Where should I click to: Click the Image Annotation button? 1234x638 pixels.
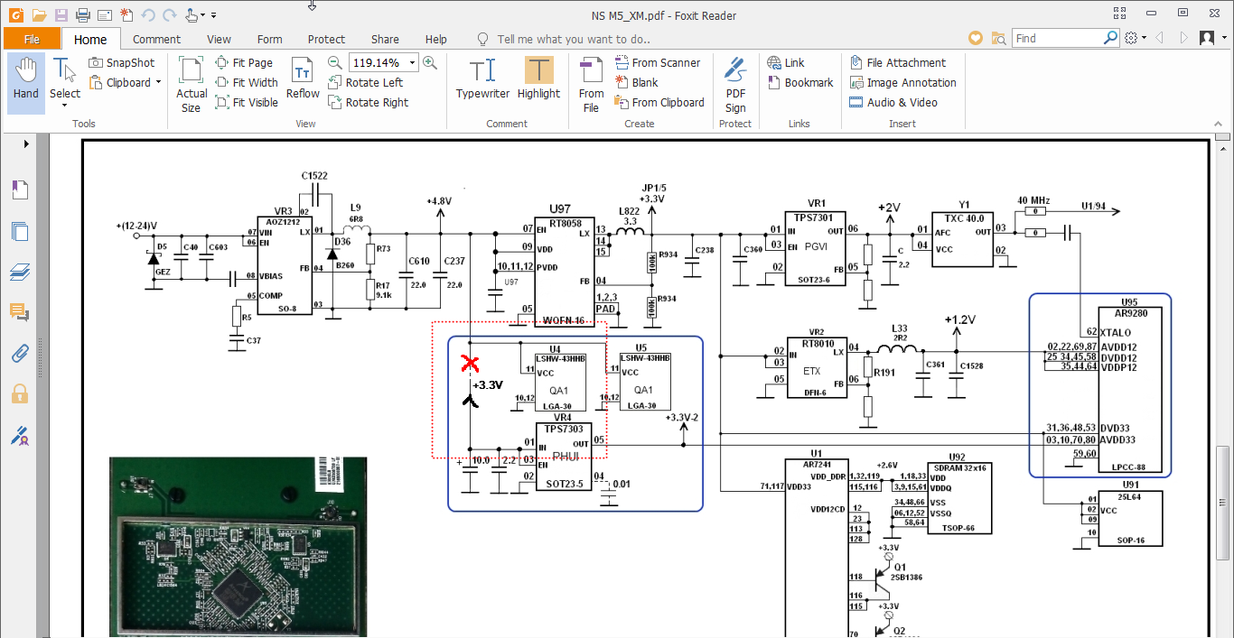902,82
